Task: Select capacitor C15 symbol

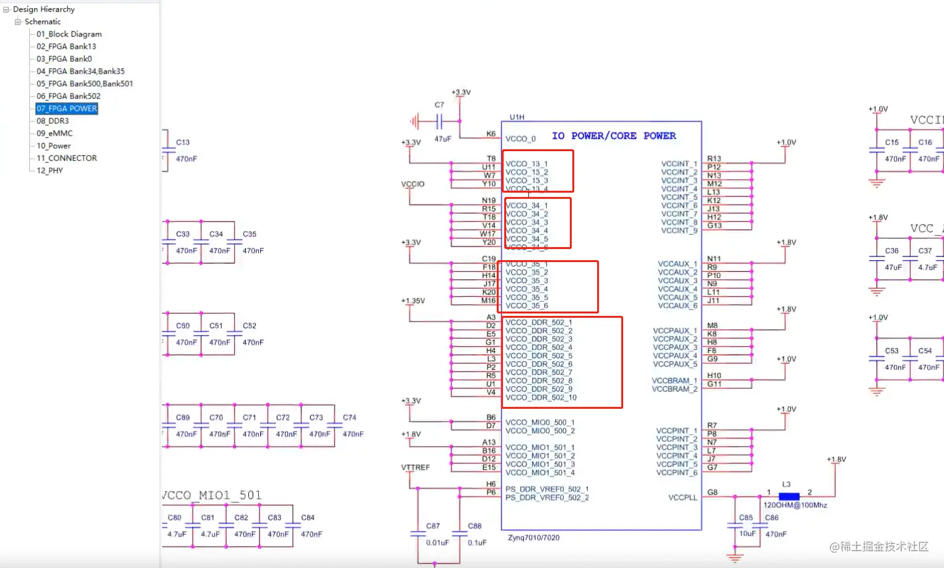Action: [x=876, y=150]
